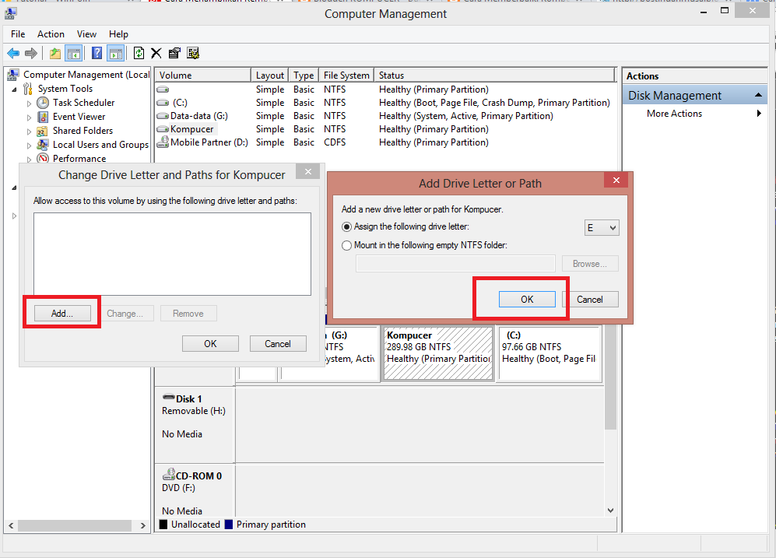
Task: Click the Removable (H:) Disk 1 label
Action: [x=194, y=411]
